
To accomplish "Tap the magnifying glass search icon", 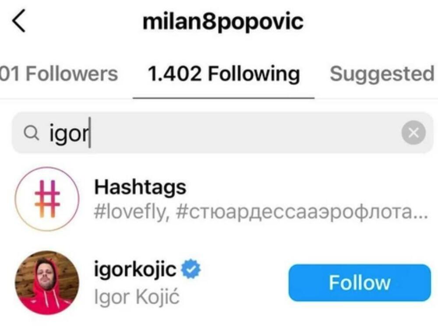I will point(30,133).
